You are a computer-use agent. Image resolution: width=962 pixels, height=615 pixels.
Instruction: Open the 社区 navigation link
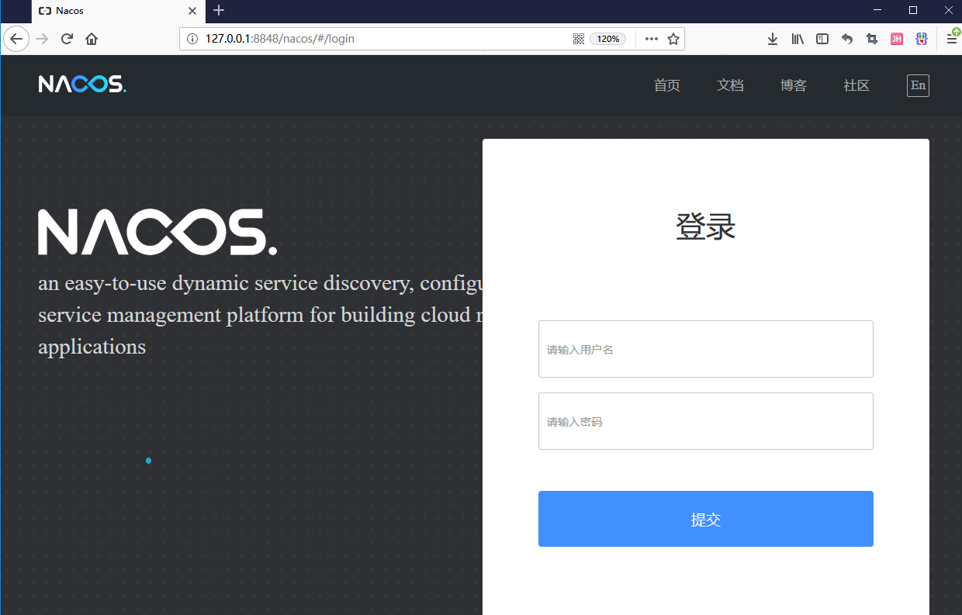tap(856, 85)
